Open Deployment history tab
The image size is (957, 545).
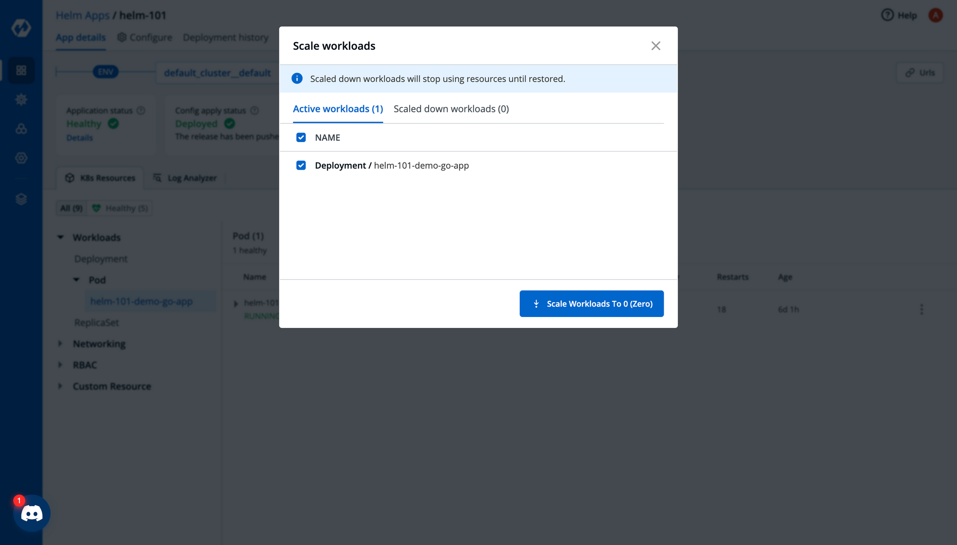pos(225,37)
